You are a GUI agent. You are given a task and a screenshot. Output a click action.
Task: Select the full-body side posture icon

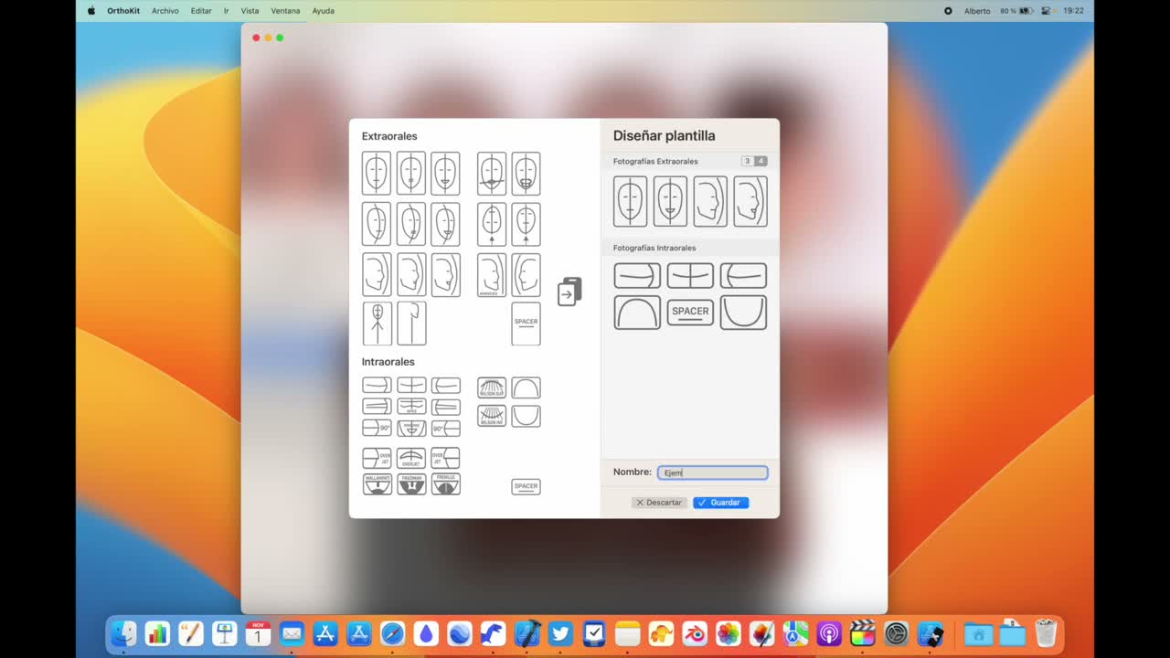(x=411, y=324)
